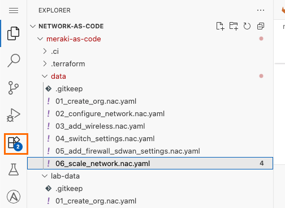Open the Testing flask view
Image resolution: width=285 pixels, height=208 pixels.
click(x=14, y=169)
